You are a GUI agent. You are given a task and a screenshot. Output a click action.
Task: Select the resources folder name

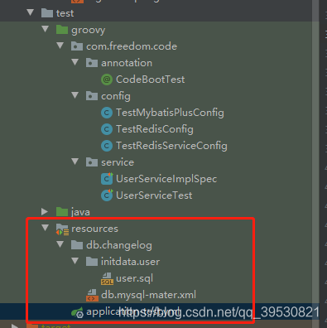point(94,229)
